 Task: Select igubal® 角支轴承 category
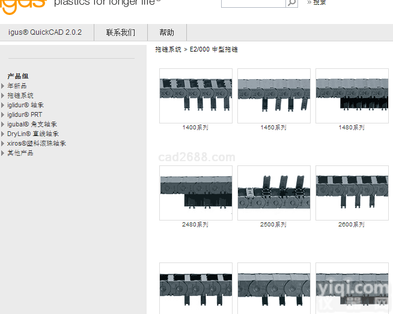[33, 124]
